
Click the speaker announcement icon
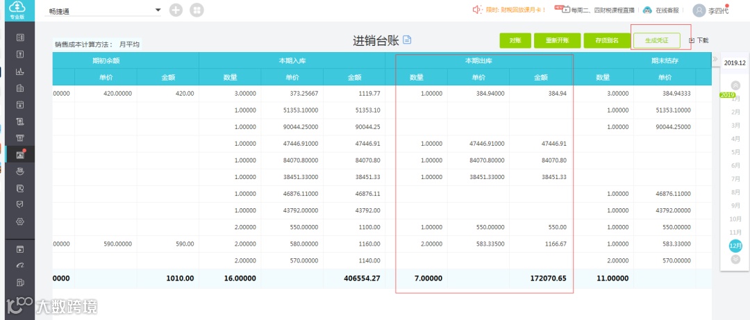point(477,10)
